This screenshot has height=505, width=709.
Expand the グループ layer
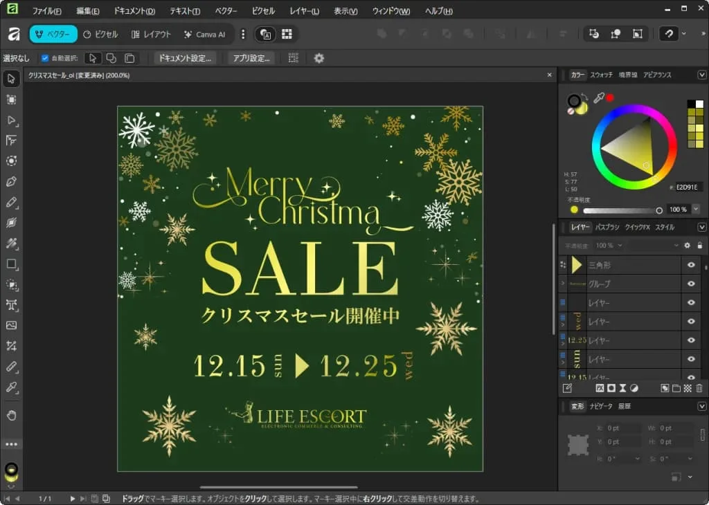562,284
